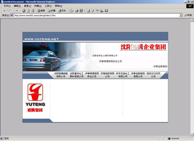Open 沈阳富华化工原料有限公司 navigation link
Screen dimensions: 194x141
tap(77, 75)
